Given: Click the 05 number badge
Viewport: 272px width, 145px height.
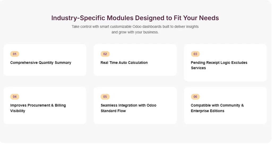Looking at the screenshot, I should 105,97.
